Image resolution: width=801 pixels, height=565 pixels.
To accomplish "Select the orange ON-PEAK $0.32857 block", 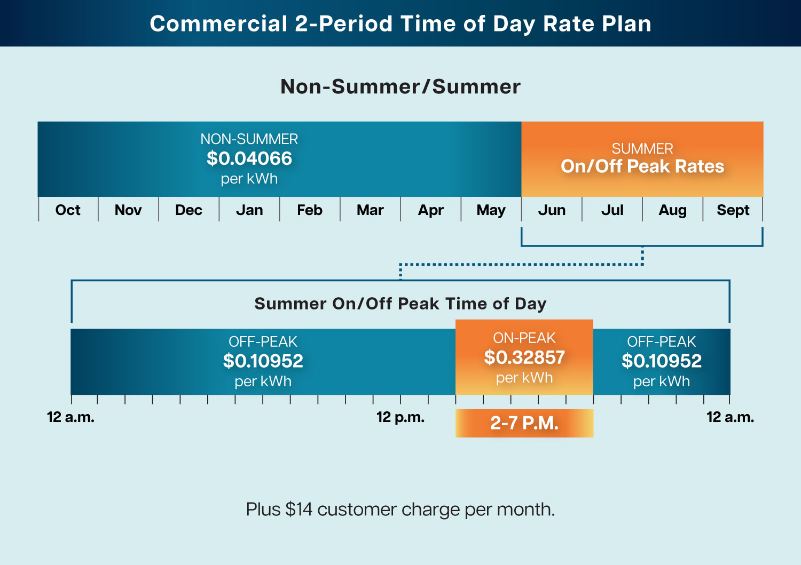I will pos(524,357).
